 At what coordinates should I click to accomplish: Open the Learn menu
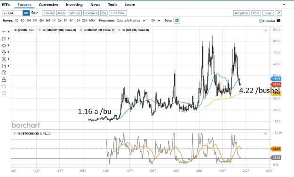click(130, 5)
